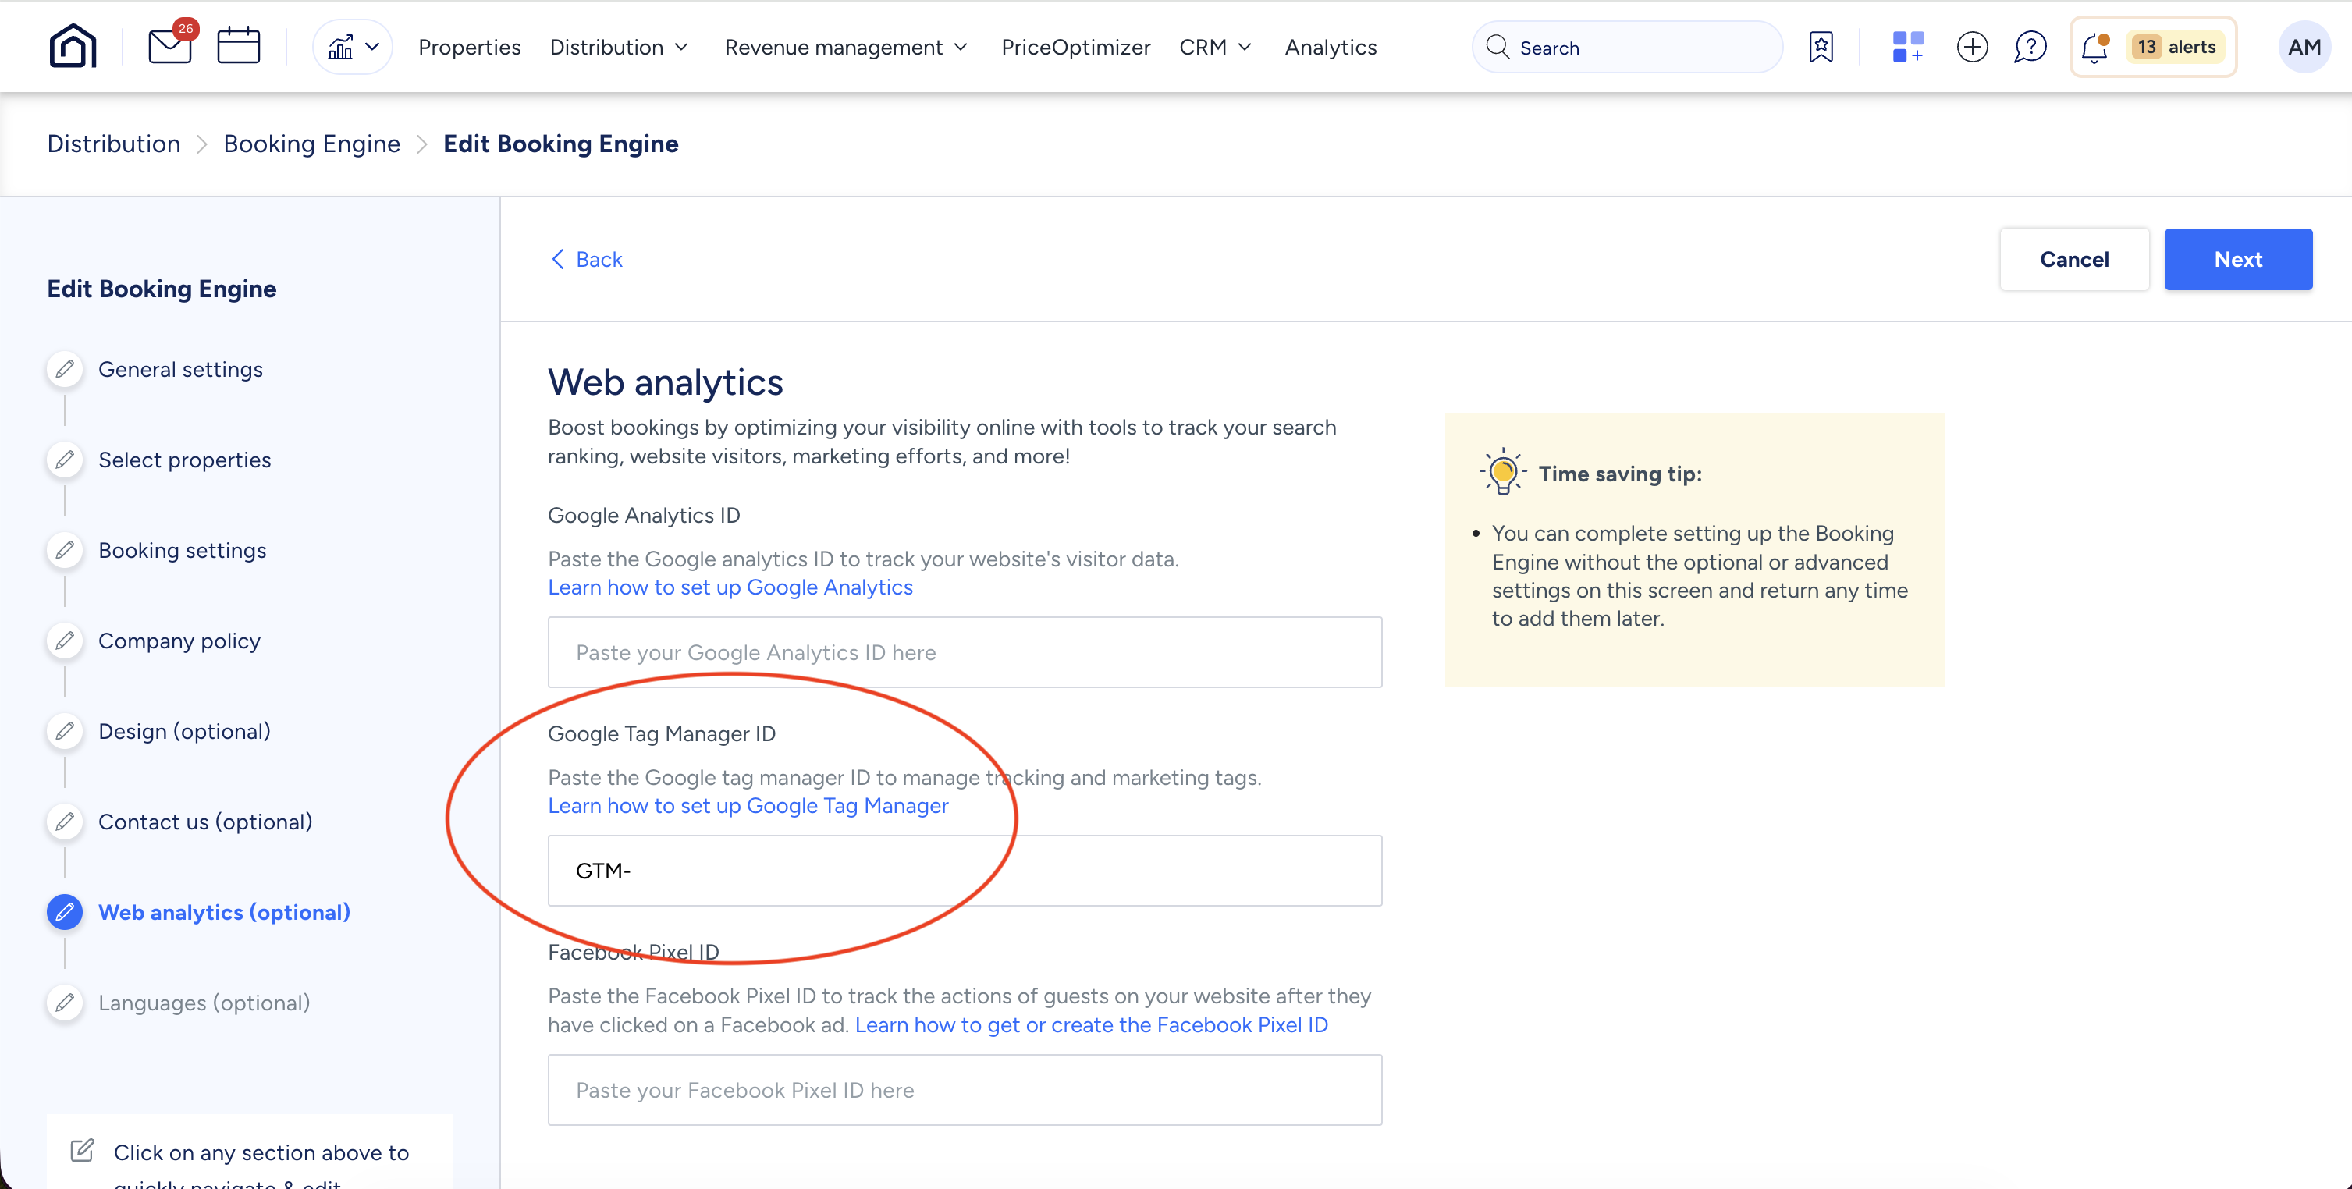Click the 13 alerts bell
This screenshot has height=1189, width=2352.
pyautogui.click(x=2153, y=47)
